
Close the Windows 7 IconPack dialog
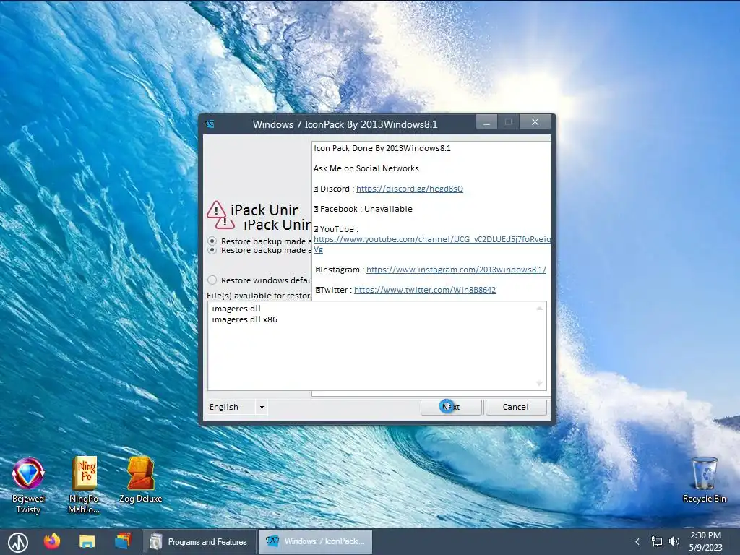click(535, 122)
